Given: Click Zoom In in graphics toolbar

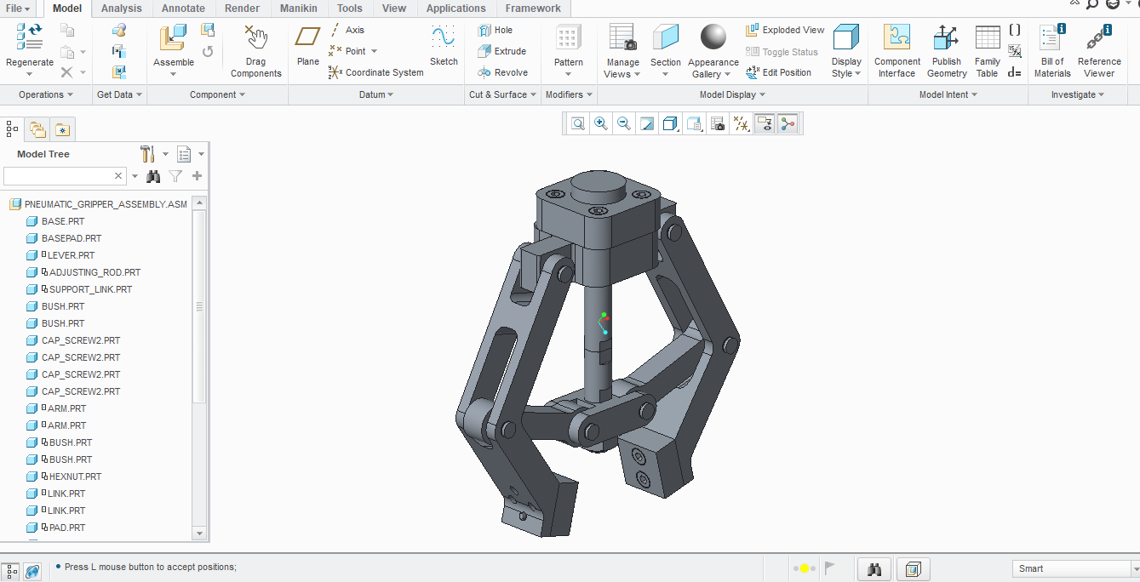Looking at the screenshot, I should [x=601, y=124].
